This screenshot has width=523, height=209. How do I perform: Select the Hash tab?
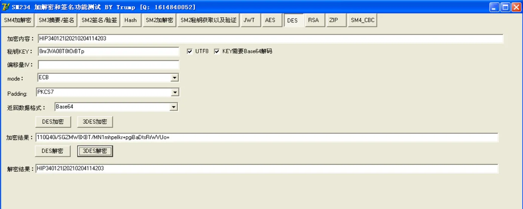point(131,20)
